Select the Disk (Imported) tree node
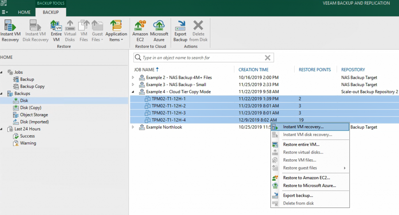The height and width of the screenshot is (215, 399). tap(34, 122)
